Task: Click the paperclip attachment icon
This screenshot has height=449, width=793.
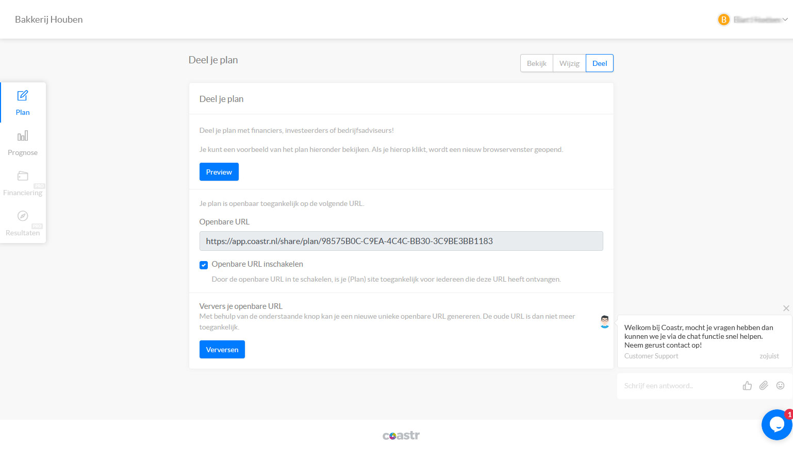Action: tap(764, 386)
